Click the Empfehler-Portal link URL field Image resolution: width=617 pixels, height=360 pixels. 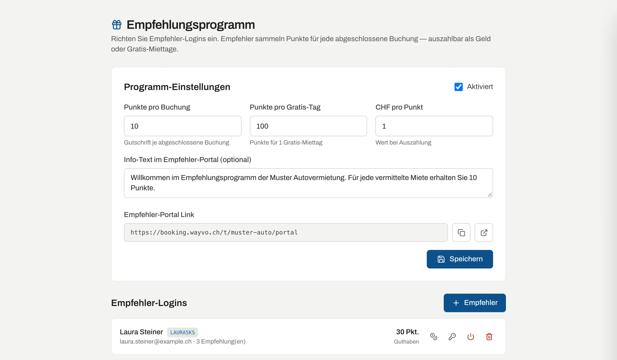click(286, 232)
